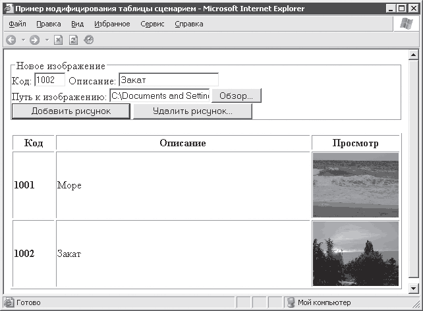
Task: Click the Windows logo throbber icon
Action: coord(406,24)
